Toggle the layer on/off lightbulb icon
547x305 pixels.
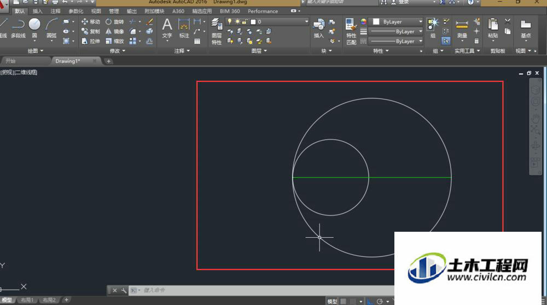[230, 22]
